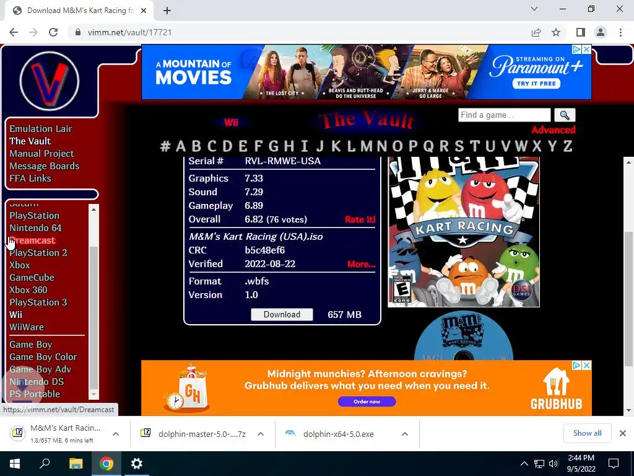
Task: Browse games starting with Z
Action: (568, 146)
